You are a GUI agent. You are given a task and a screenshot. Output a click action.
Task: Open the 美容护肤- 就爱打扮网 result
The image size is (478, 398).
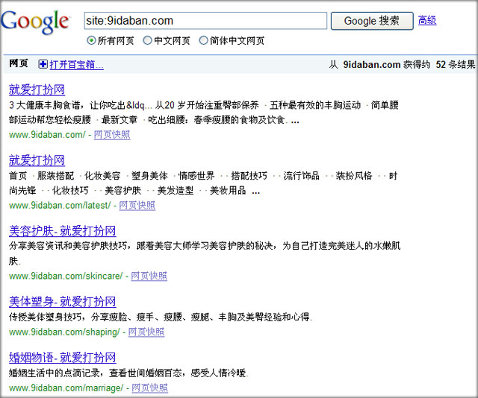tap(63, 231)
